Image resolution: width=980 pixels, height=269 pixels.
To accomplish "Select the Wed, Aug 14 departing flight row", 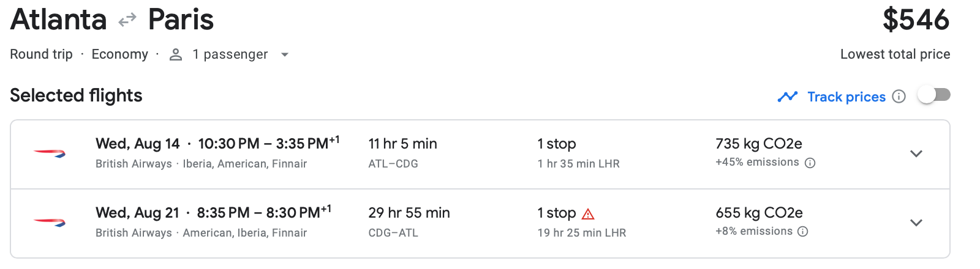I will (x=480, y=154).
